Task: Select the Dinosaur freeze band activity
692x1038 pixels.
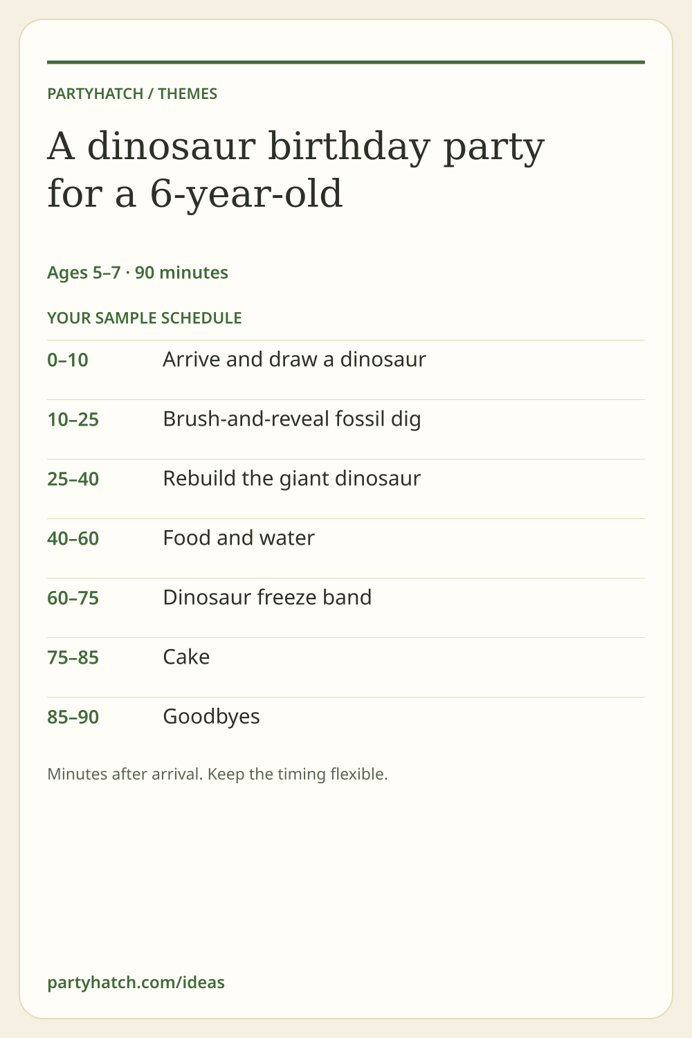Action: [x=267, y=597]
